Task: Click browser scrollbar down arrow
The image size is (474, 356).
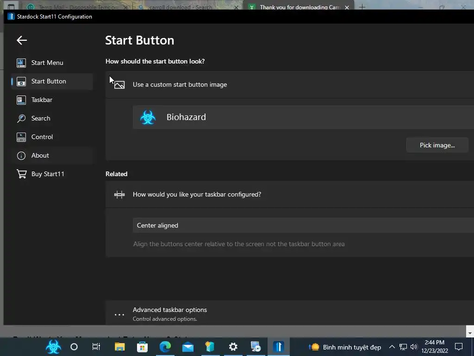Action: tap(470, 333)
